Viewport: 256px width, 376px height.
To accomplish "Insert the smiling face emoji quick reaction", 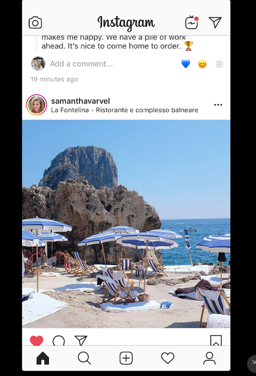I will 202,64.
